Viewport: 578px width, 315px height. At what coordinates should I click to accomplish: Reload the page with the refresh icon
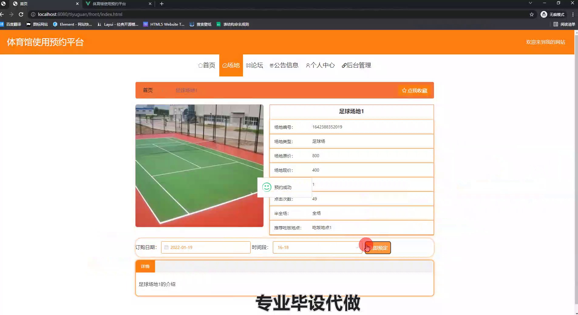21,14
